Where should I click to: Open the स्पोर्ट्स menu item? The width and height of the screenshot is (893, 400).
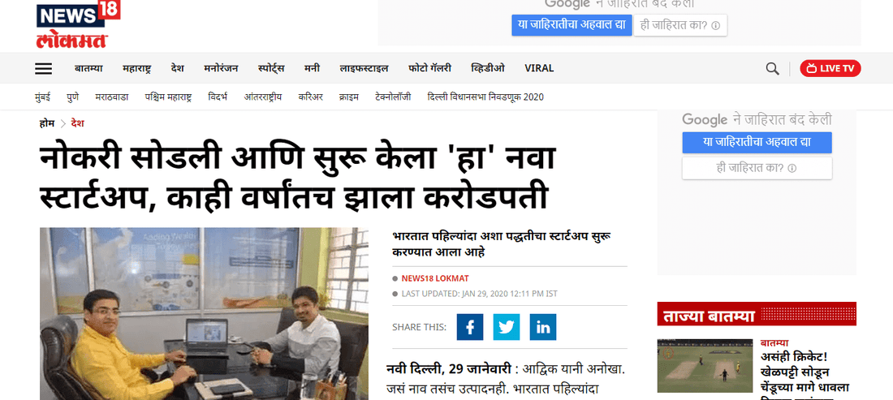pos(271,68)
